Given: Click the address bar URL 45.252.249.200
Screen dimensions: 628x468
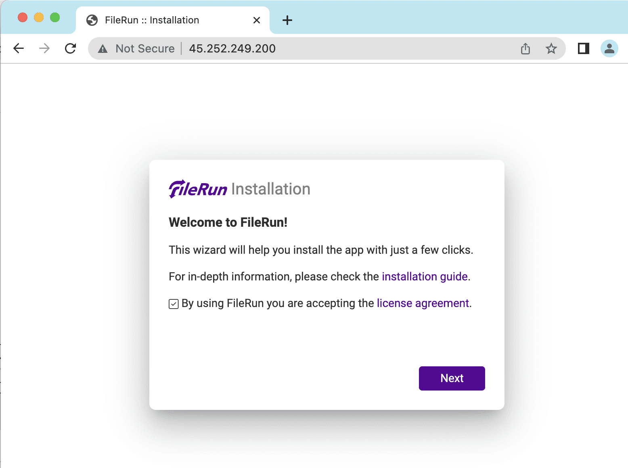Looking at the screenshot, I should click(232, 49).
